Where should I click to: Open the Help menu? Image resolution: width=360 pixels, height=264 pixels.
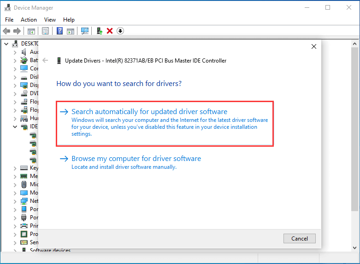click(x=69, y=20)
